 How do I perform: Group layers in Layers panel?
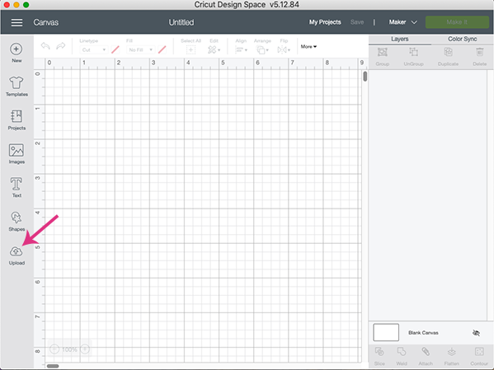(x=383, y=57)
